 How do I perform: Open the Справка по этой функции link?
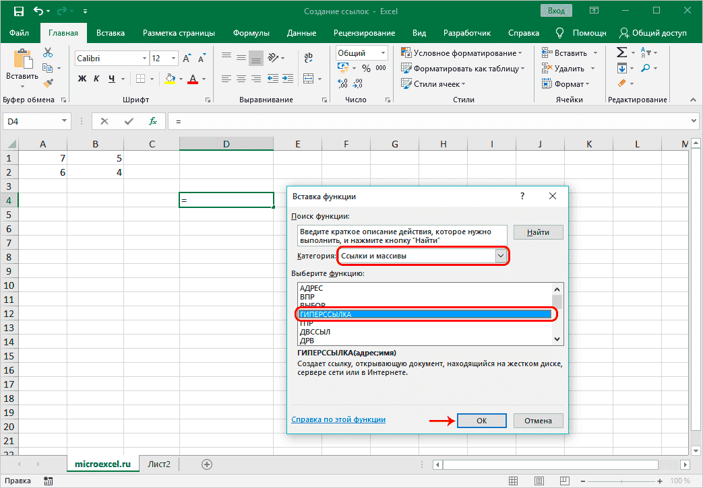[x=338, y=419]
